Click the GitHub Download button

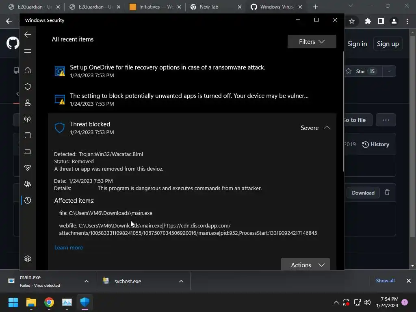point(363,193)
